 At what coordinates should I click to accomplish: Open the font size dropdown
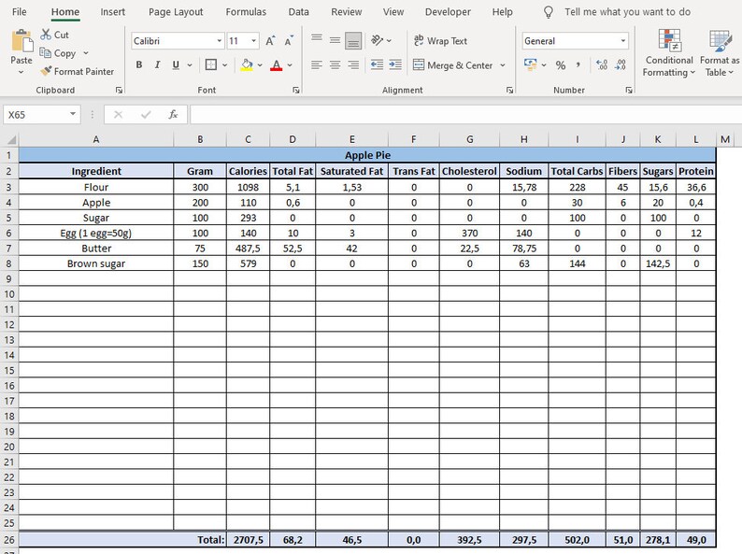tap(253, 41)
